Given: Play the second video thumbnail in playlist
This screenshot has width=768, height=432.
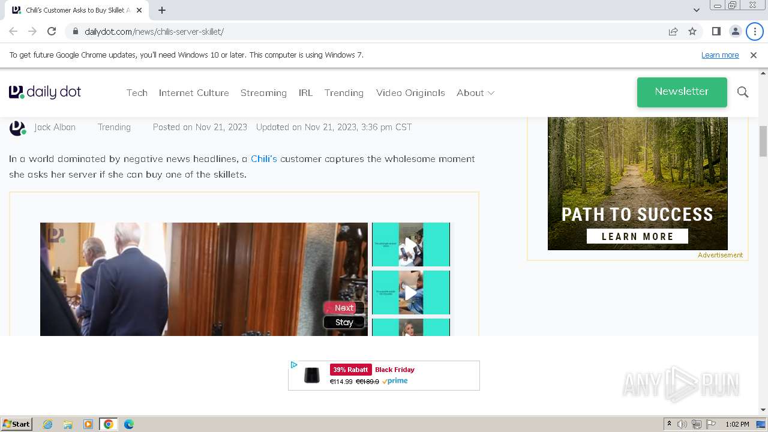Looking at the screenshot, I should [410, 292].
